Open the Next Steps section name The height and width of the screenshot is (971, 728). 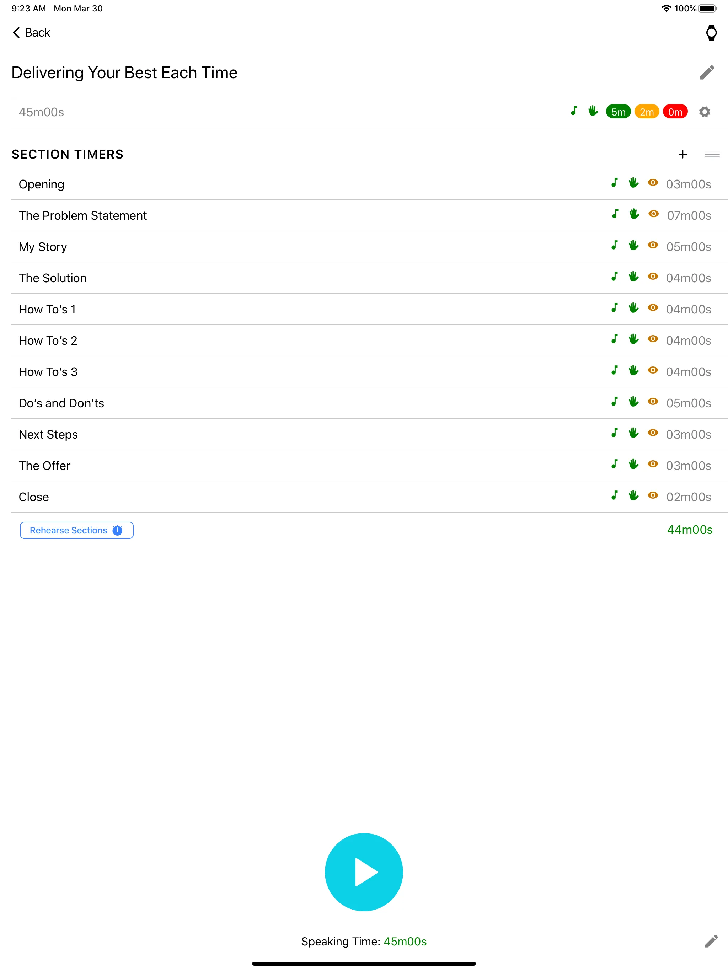[x=48, y=435]
